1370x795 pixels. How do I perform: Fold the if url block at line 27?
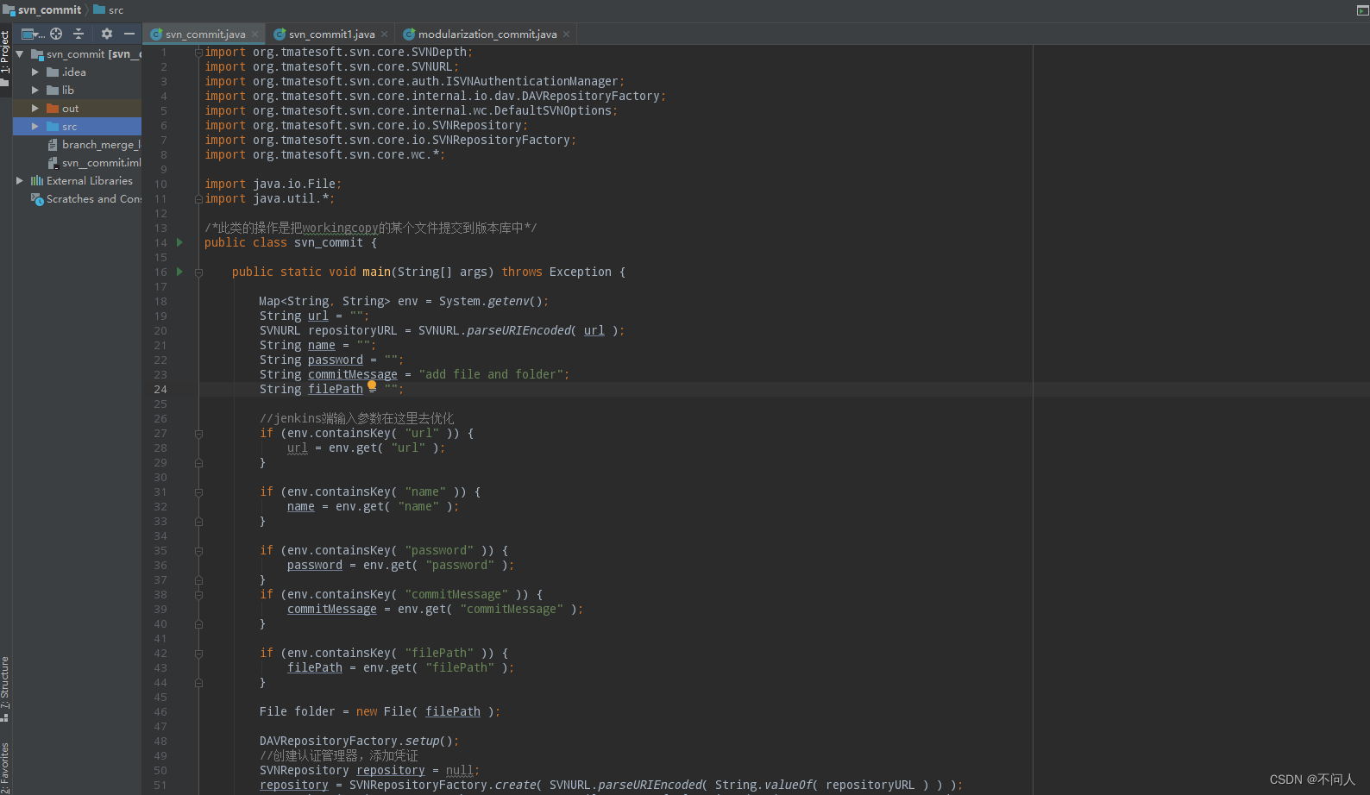point(198,434)
